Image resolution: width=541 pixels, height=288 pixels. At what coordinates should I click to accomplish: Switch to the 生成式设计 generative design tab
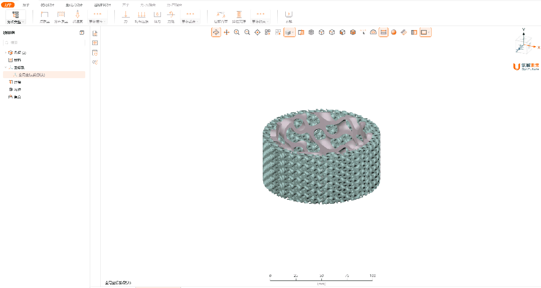tap(74, 5)
